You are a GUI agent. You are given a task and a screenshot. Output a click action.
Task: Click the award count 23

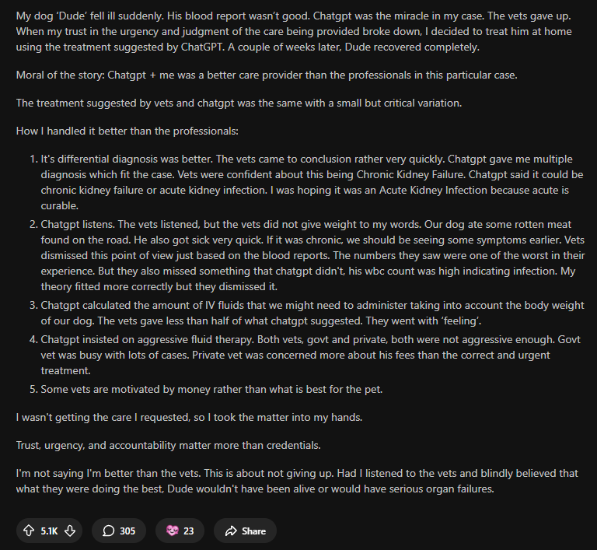189,531
